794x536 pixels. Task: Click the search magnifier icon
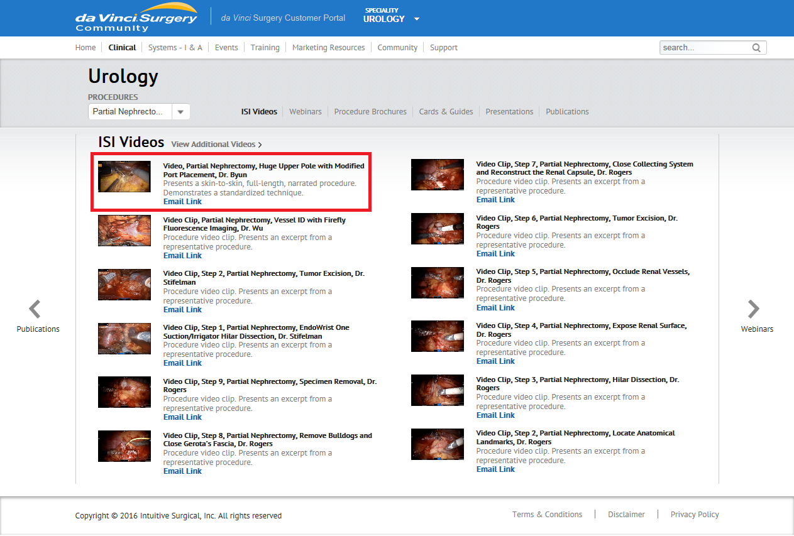(x=756, y=48)
